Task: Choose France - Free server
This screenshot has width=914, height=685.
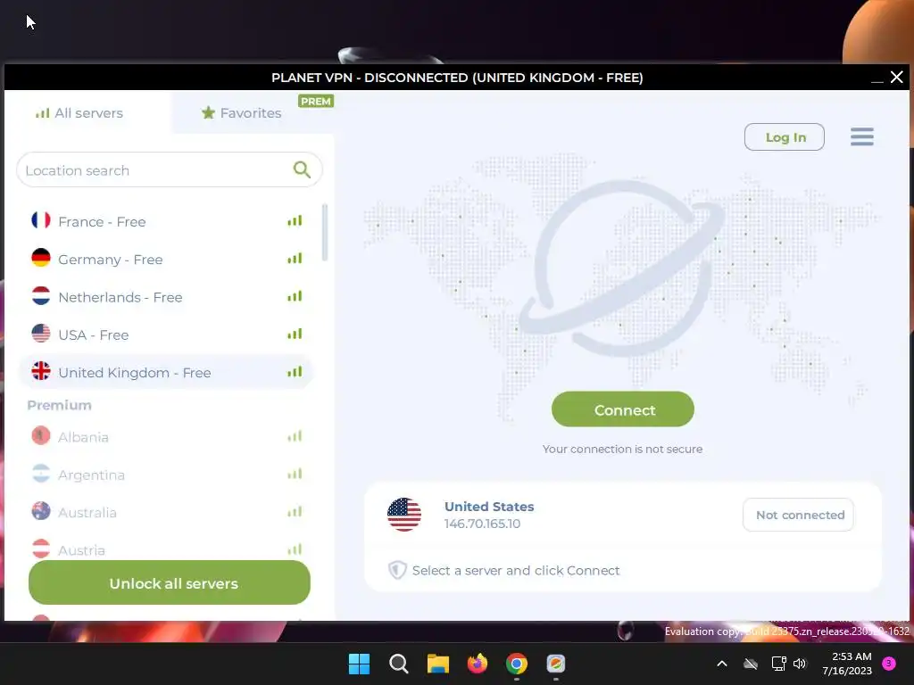Action: pyautogui.click(x=166, y=221)
